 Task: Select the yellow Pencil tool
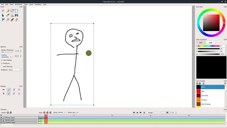click(8, 11)
